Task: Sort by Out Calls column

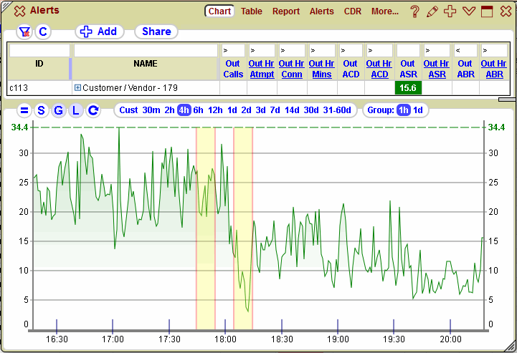Action: pos(233,69)
